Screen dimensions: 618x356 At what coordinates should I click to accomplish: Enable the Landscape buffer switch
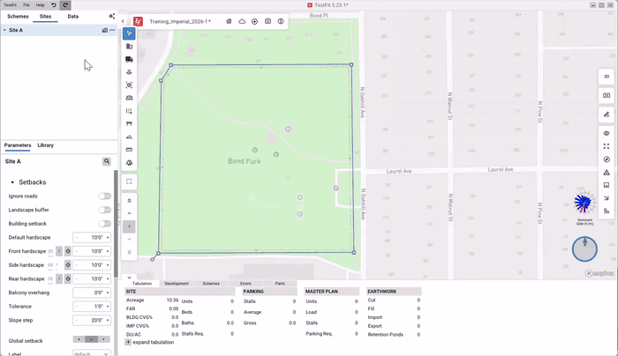104,210
